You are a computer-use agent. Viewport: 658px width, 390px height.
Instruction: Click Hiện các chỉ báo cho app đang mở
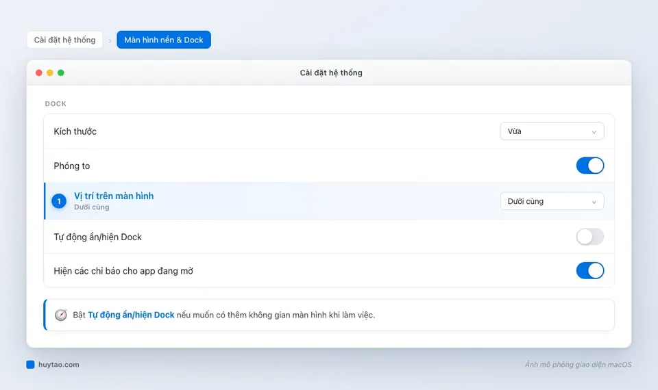coord(123,271)
